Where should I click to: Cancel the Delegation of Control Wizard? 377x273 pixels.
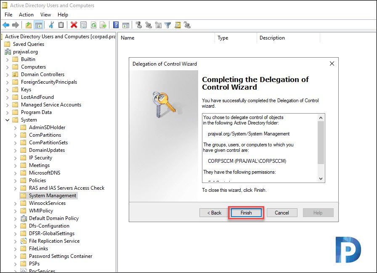tap(282, 213)
